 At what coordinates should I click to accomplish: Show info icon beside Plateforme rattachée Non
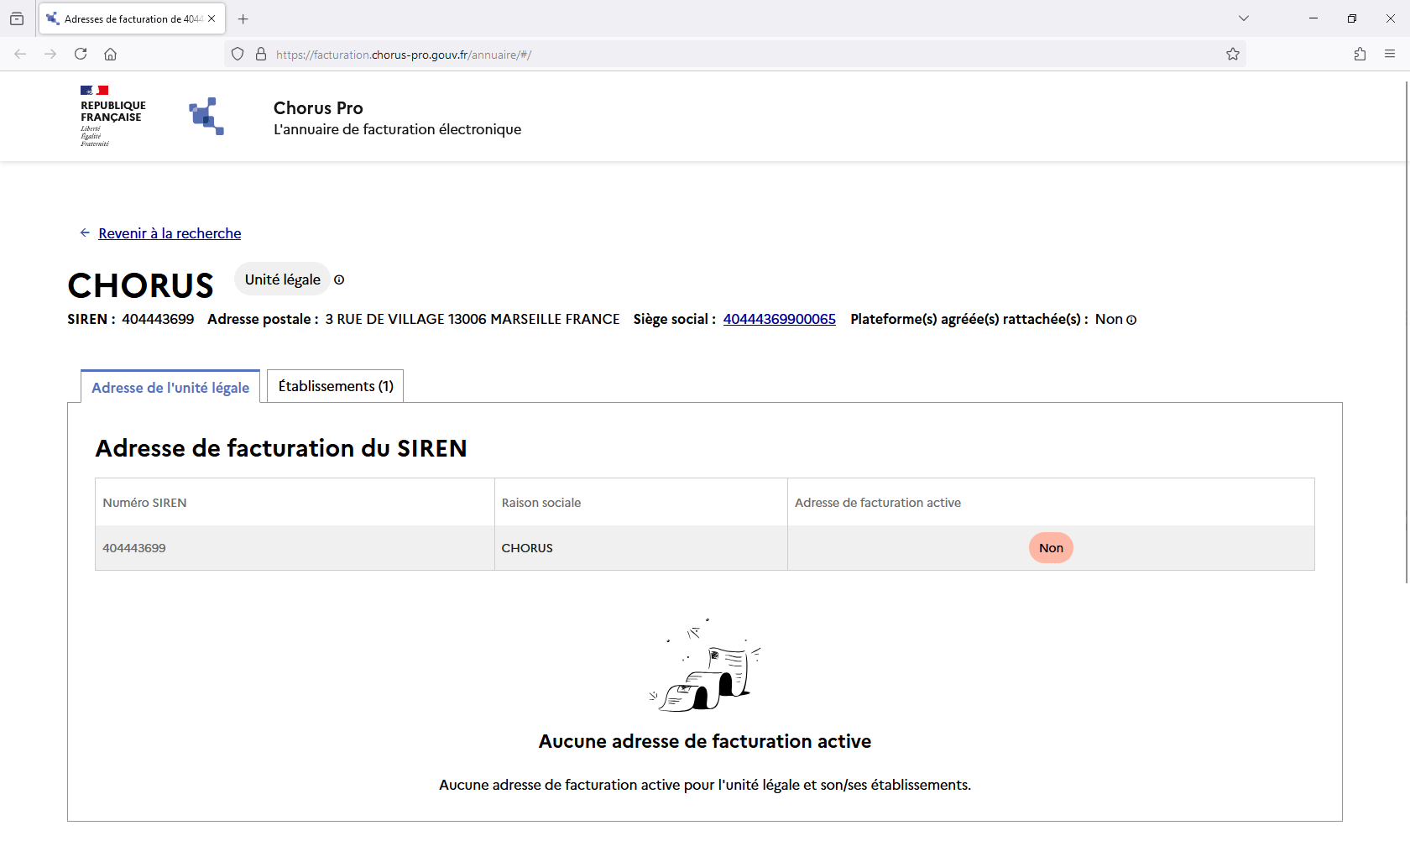(x=1131, y=320)
